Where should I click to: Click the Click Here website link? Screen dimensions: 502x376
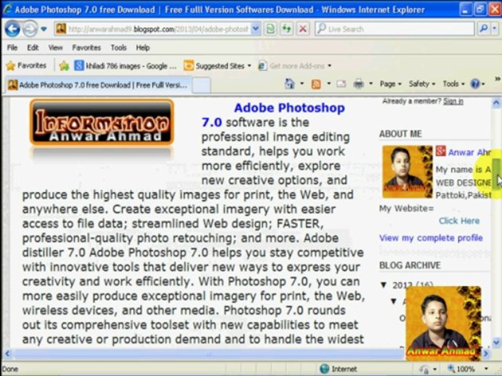click(x=459, y=220)
